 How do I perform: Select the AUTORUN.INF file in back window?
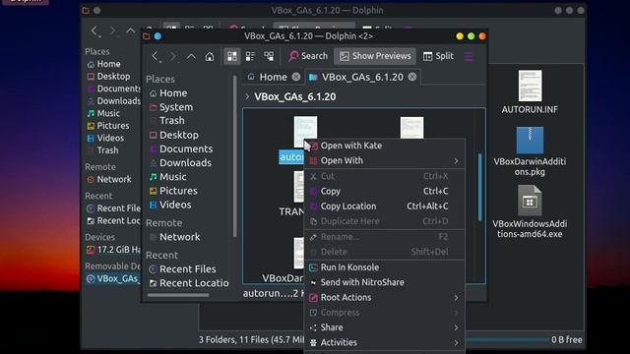pos(530,91)
